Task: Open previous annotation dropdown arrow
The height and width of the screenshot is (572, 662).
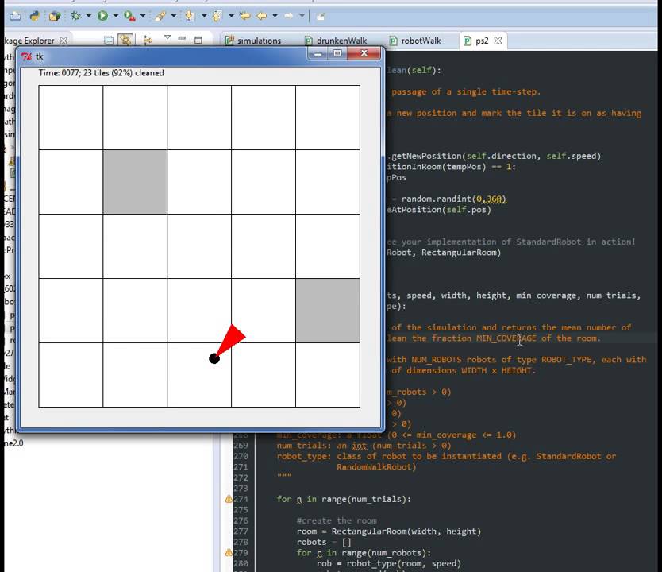Action: [231, 16]
